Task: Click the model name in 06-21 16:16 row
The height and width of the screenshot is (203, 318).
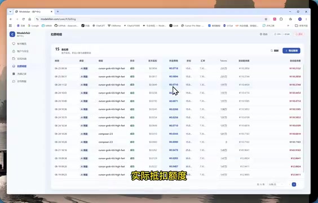Action: 112,150
